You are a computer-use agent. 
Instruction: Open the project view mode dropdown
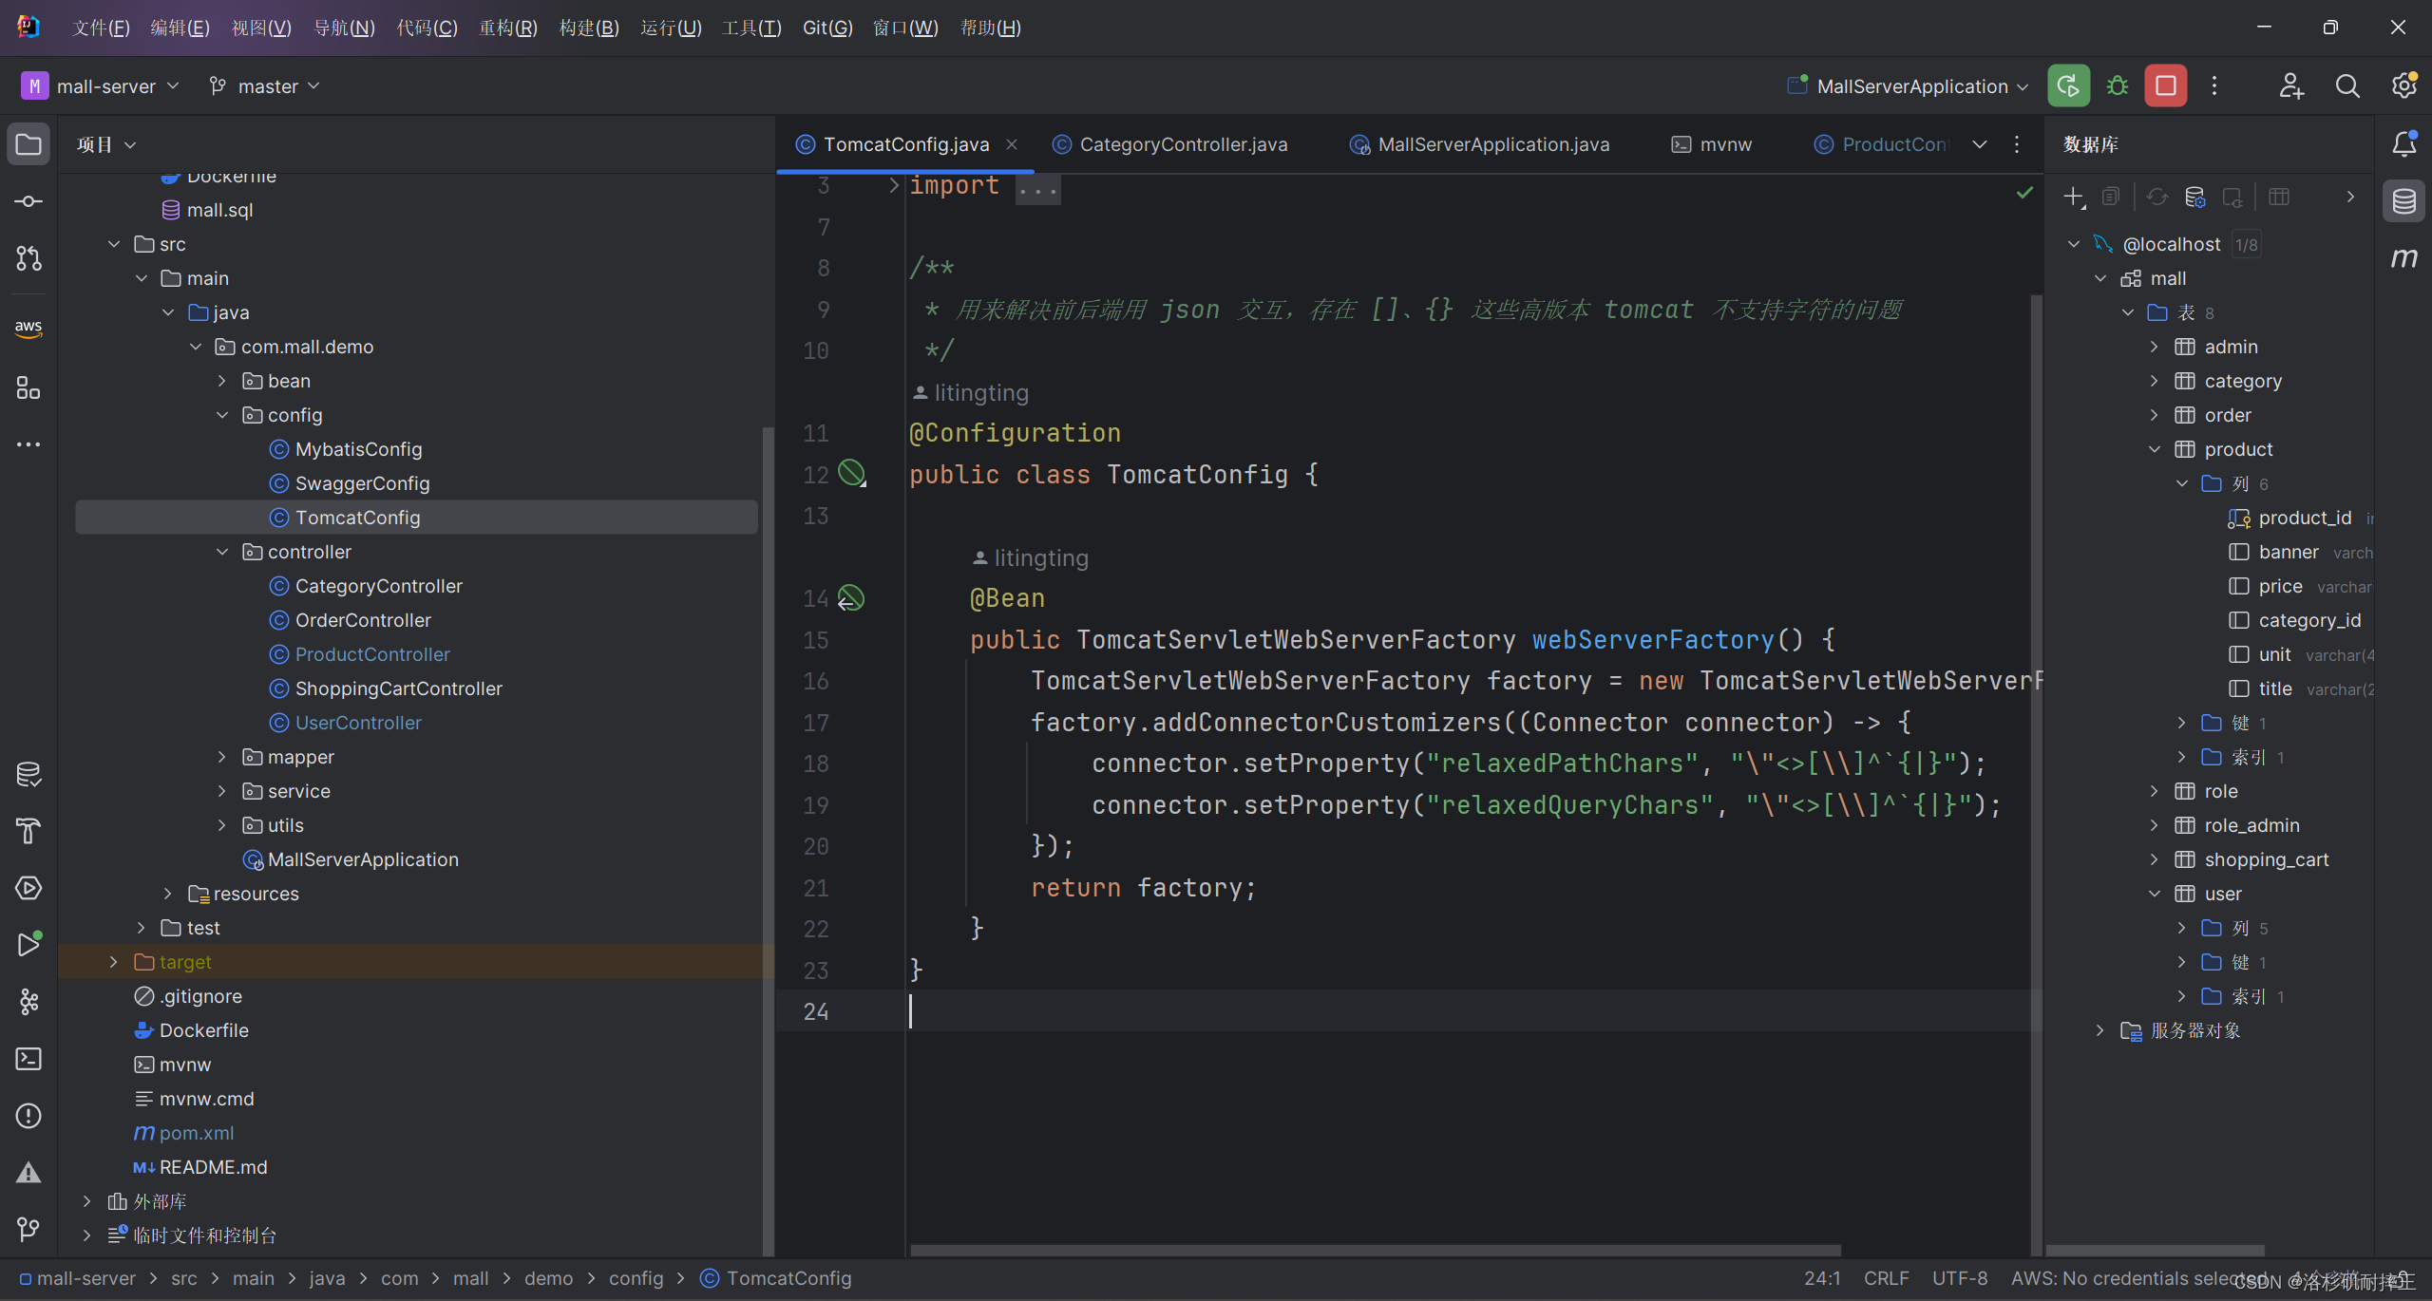tap(106, 144)
